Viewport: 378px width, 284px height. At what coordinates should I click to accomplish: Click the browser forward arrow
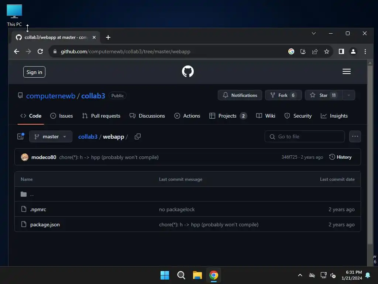(28, 51)
